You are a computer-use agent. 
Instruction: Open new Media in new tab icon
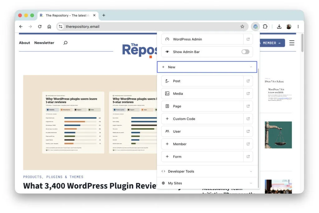(x=248, y=93)
